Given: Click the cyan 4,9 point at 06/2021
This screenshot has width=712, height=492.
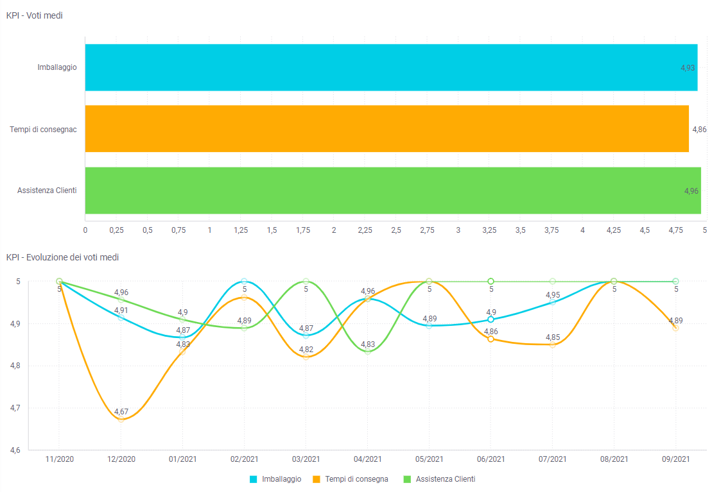Looking at the screenshot, I should click(x=491, y=319).
